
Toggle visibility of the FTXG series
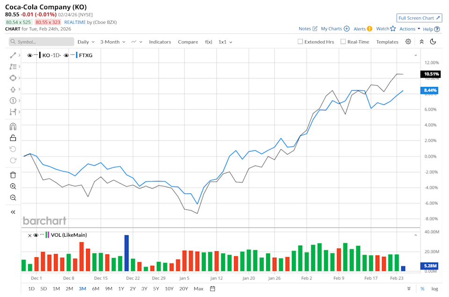(67, 55)
